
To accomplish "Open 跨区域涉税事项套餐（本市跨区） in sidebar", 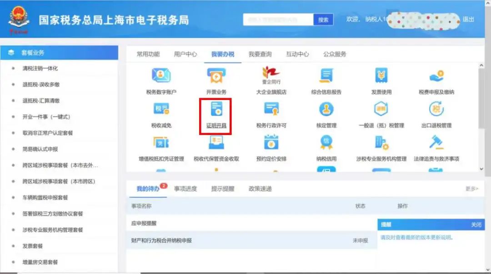I will 59,181.
